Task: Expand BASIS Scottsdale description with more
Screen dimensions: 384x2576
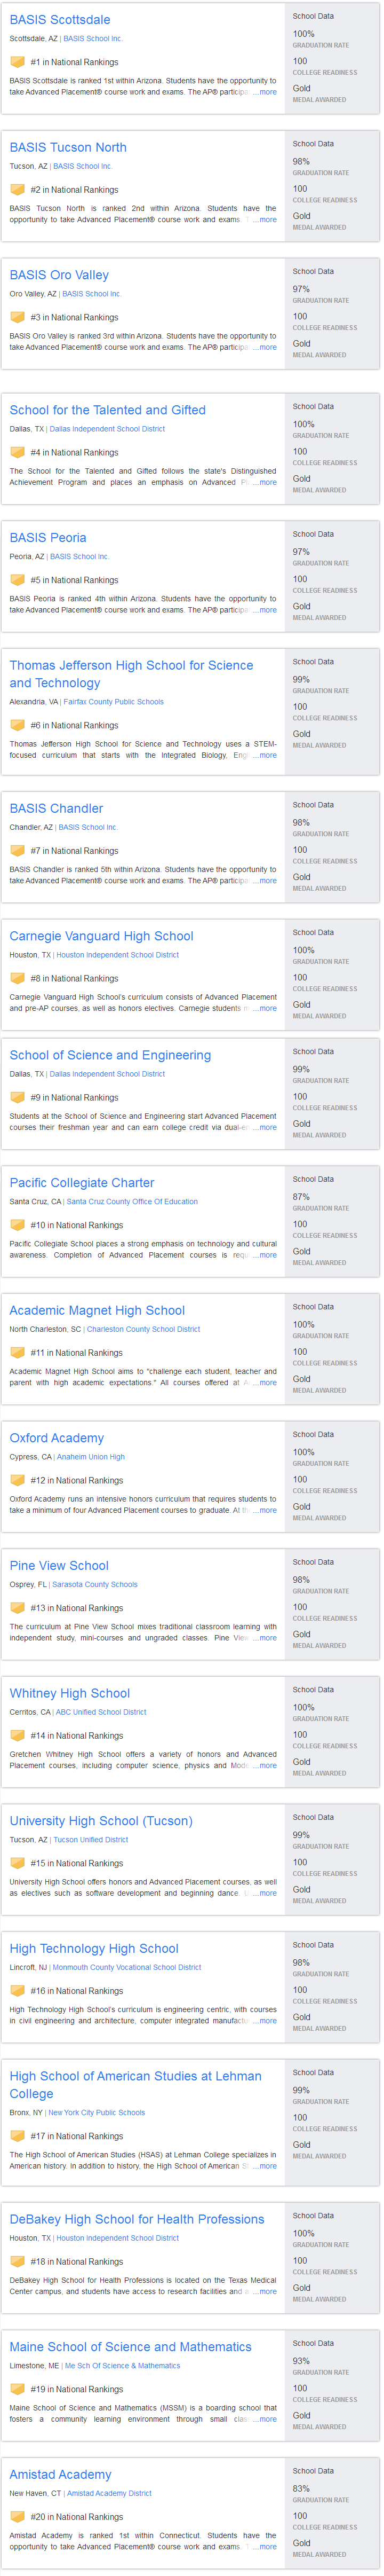Action: point(265,92)
